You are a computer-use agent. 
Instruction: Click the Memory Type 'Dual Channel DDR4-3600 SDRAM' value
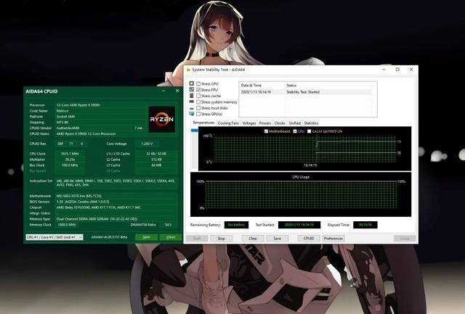point(97,219)
